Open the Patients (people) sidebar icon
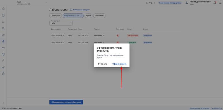 coord(3,28)
